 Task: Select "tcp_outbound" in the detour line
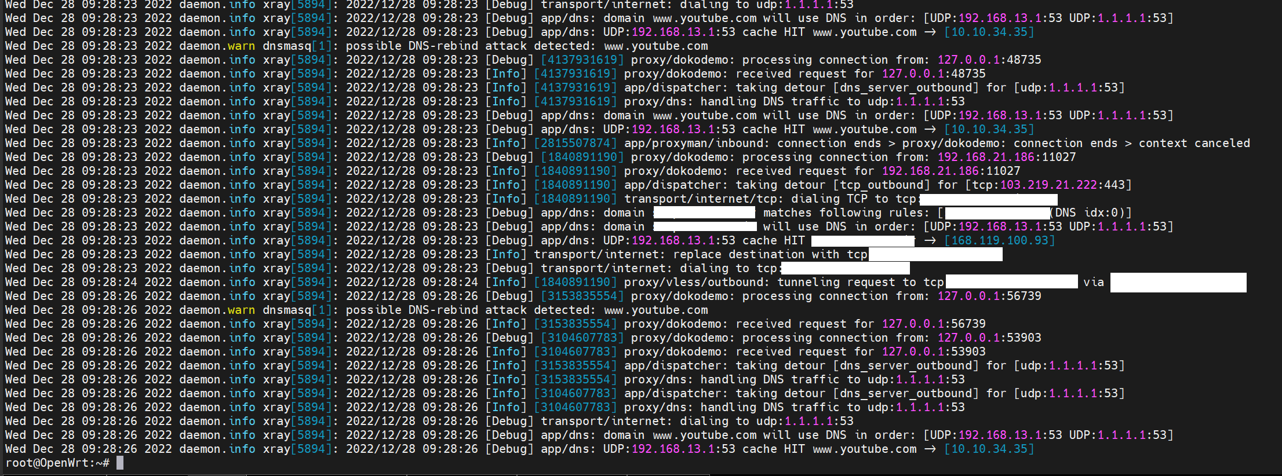pyautogui.click(x=882, y=185)
